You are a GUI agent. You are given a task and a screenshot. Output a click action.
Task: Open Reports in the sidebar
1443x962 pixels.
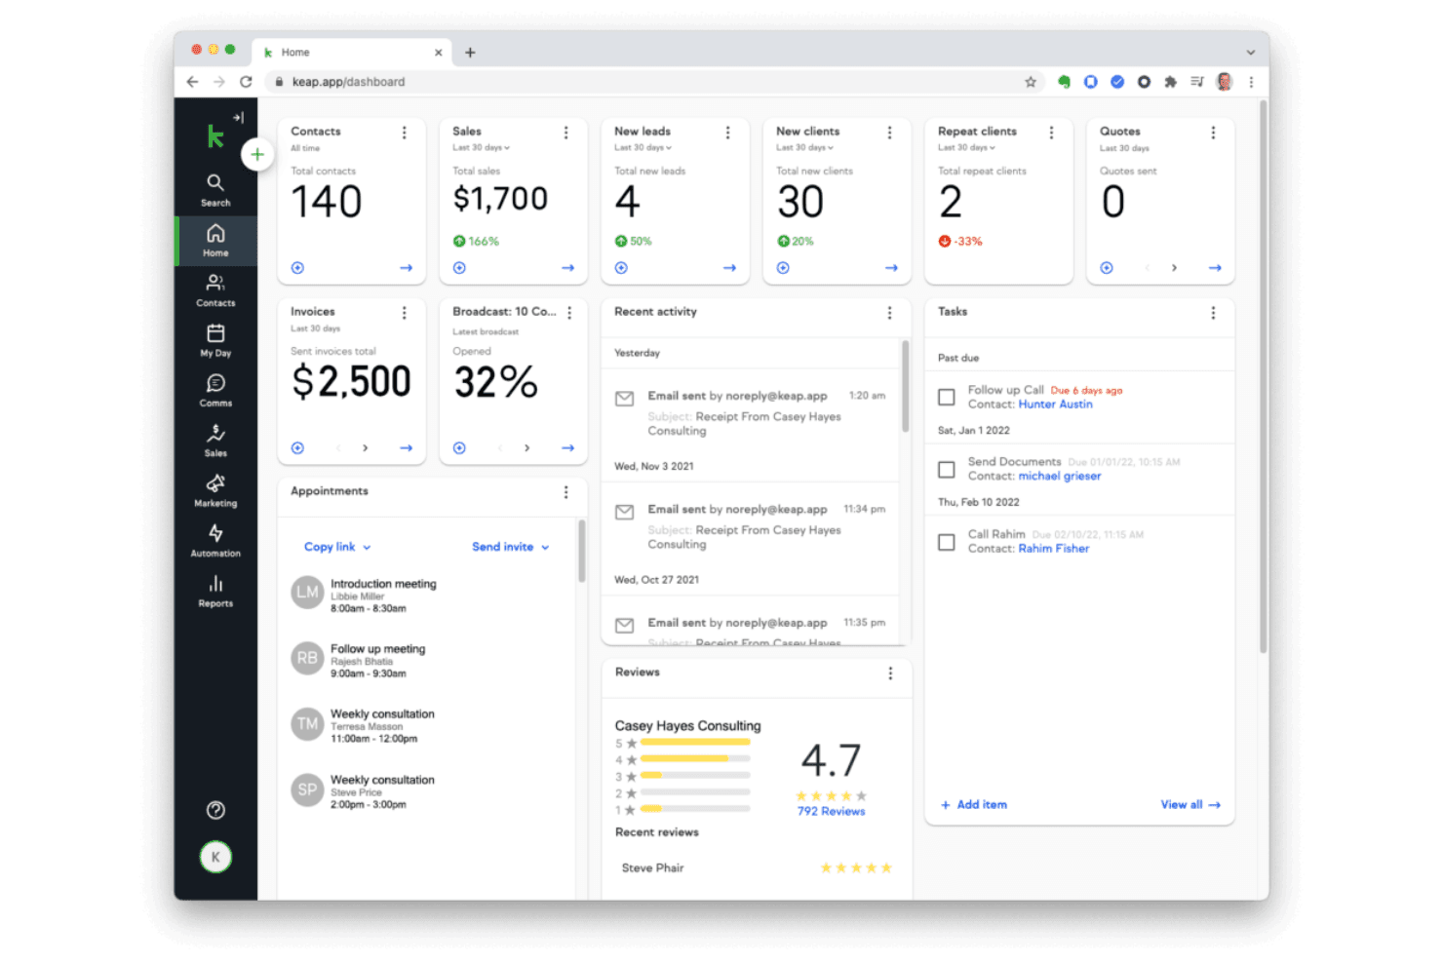pyautogui.click(x=215, y=591)
